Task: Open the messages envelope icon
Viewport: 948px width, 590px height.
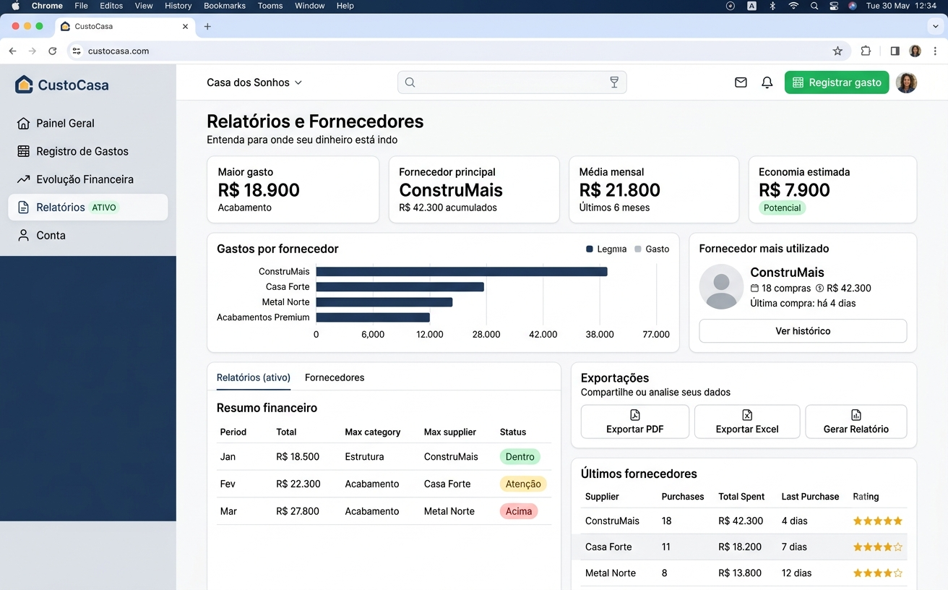Action: click(741, 82)
